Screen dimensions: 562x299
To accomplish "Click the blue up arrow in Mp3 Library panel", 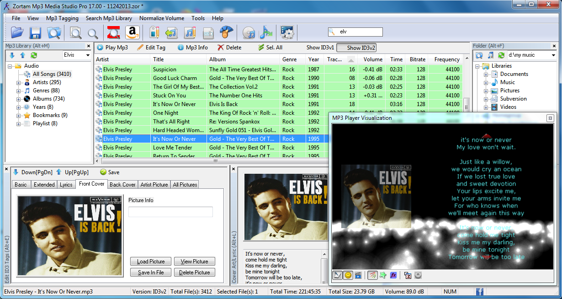I will [23, 55].
